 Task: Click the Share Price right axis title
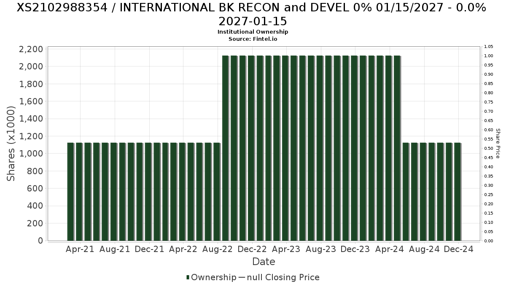498,143
